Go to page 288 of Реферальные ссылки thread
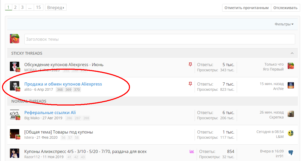 pyautogui.click(x=86, y=118)
